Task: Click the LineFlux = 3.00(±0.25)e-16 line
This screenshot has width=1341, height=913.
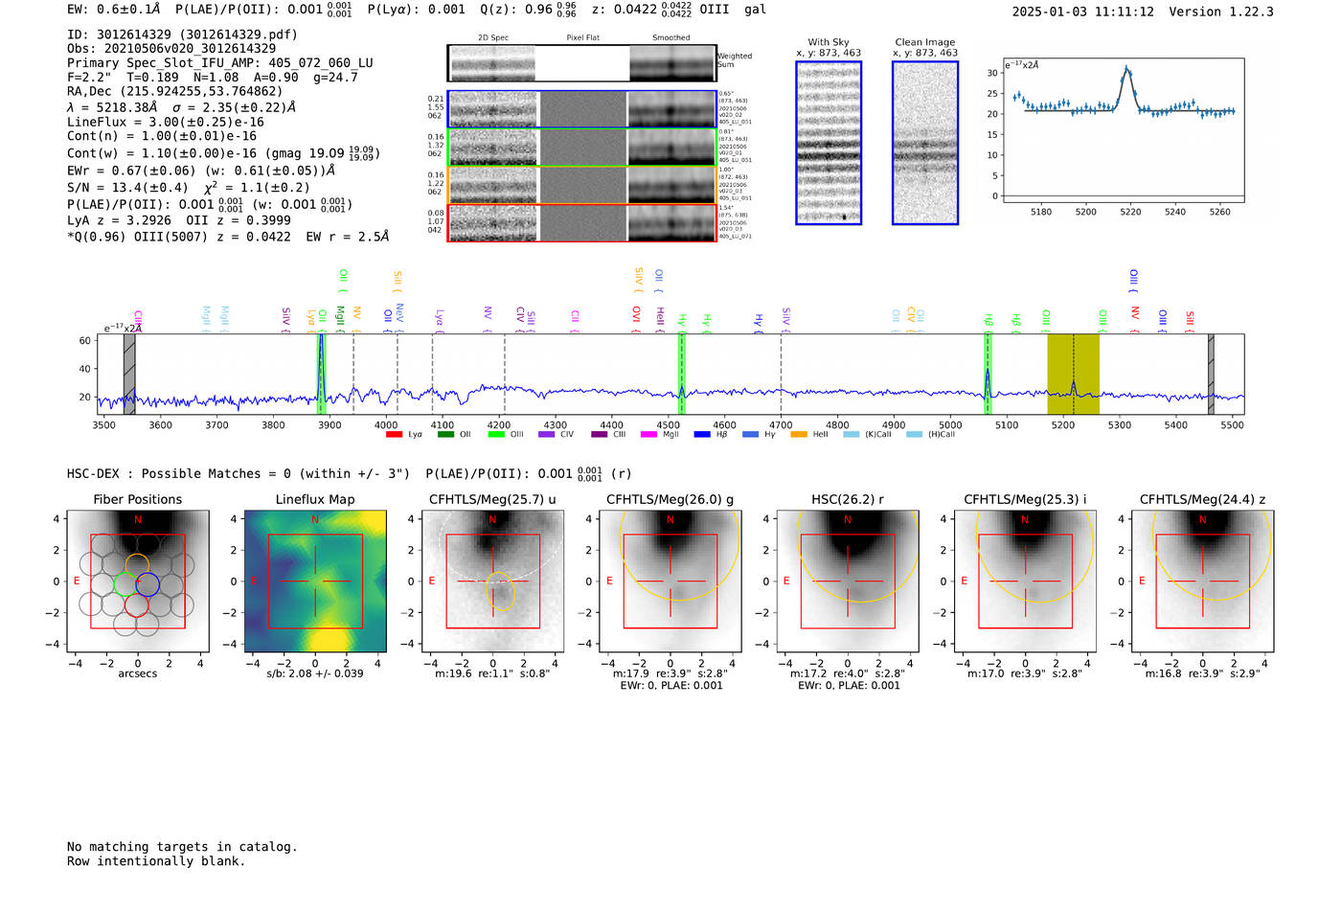Action: pos(166,122)
